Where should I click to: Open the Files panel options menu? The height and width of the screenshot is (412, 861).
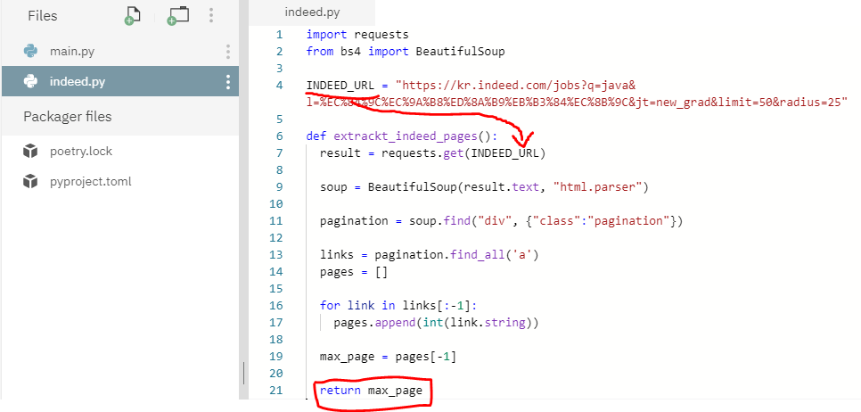(211, 15)
